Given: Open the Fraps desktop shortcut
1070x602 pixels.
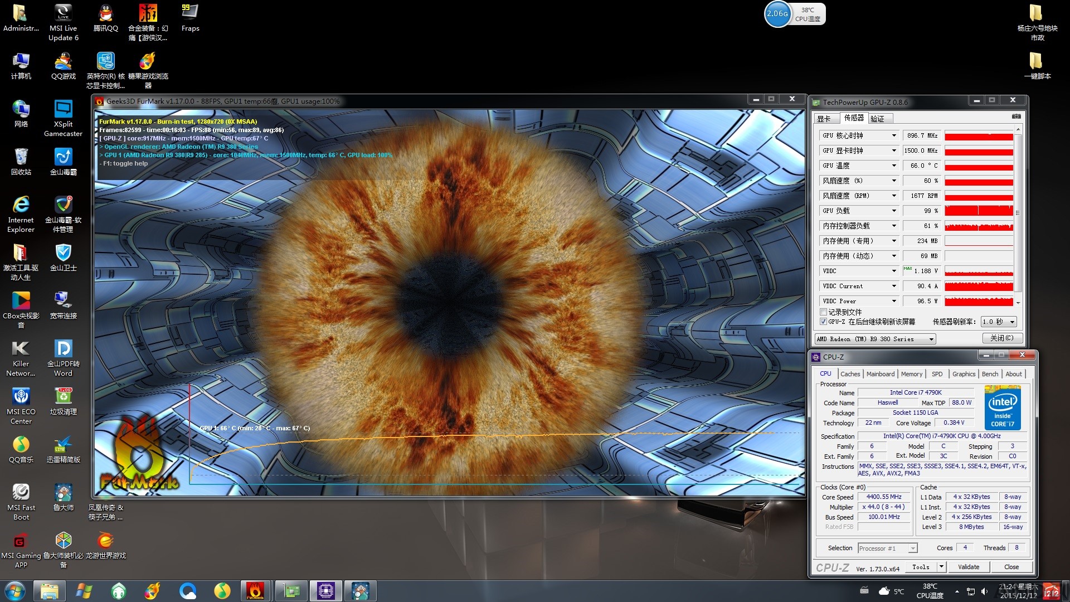Looking at the screenshot, I should click(190, 18).
